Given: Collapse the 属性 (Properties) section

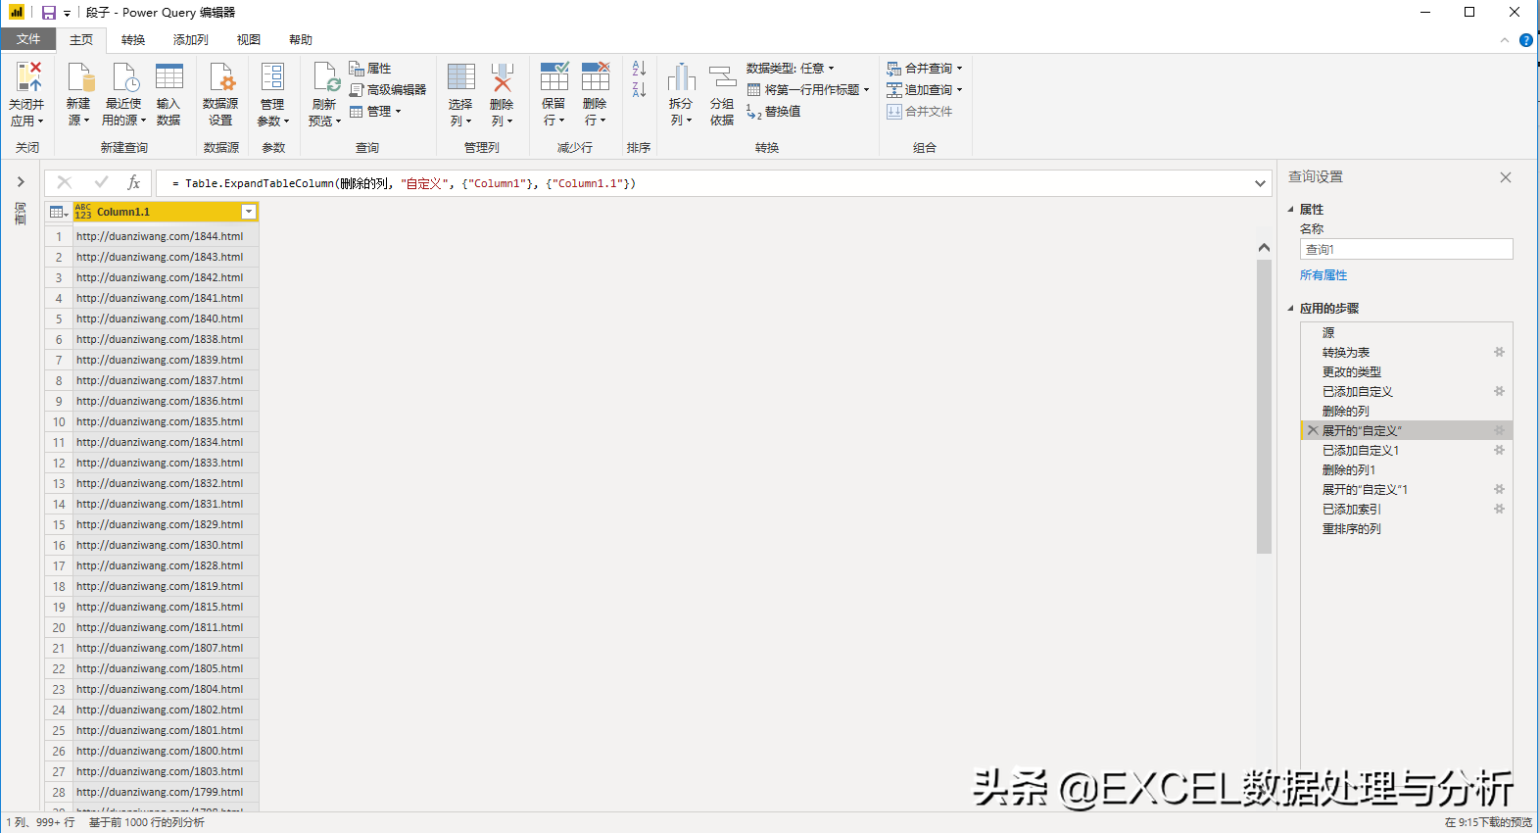Looking at the screenshot, I should 1291,210.
